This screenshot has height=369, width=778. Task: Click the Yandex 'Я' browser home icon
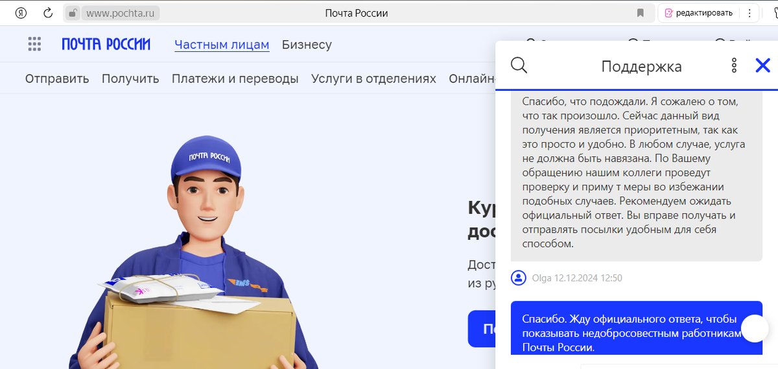21,12
